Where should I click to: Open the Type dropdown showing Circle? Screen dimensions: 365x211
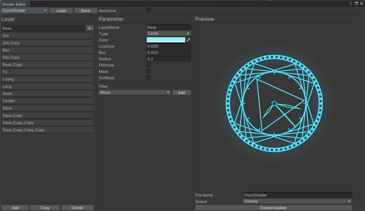coord(169,33)
